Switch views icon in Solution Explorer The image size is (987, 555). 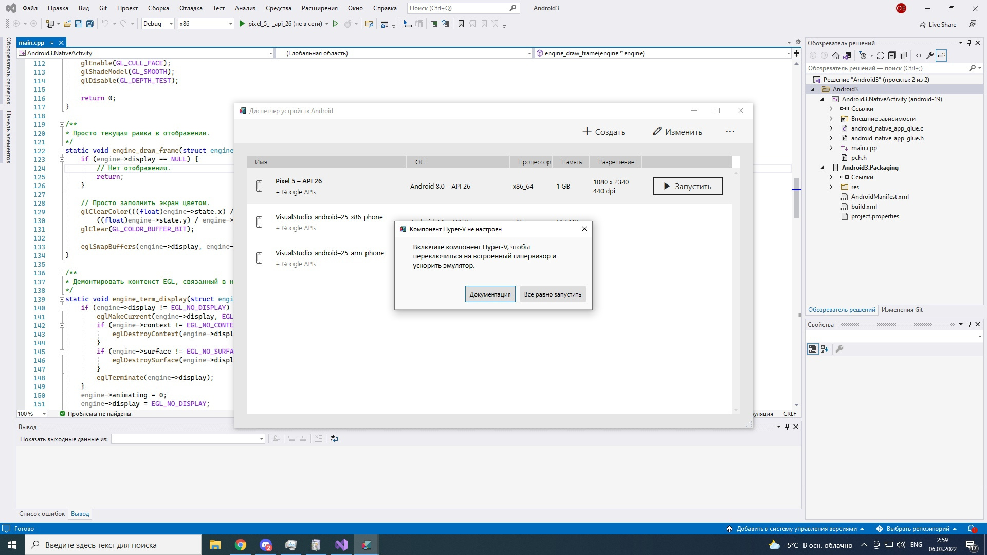click(x=847, y=55)
